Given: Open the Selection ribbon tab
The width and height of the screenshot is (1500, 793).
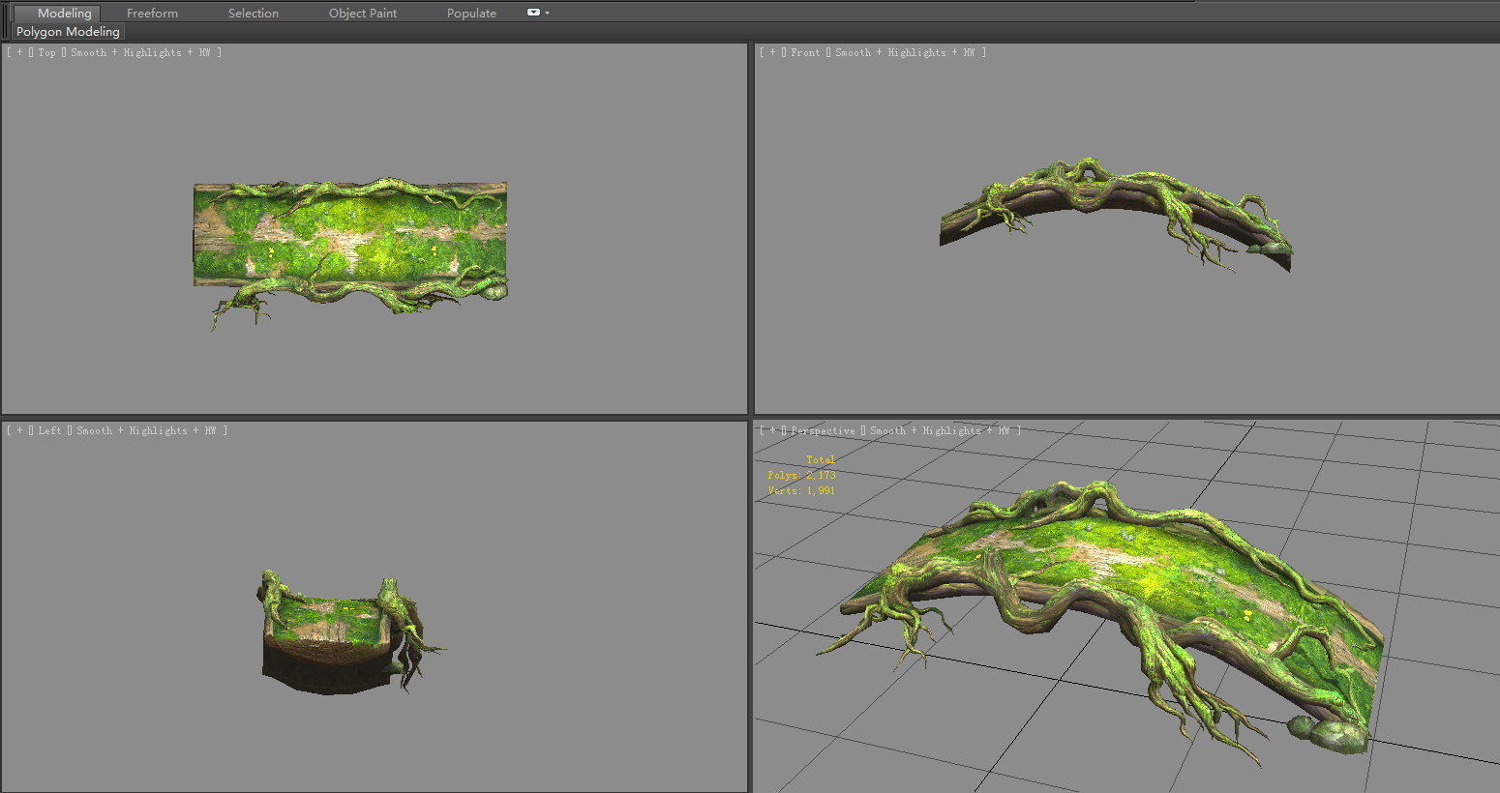Looking at the screenshot, I should click(x=254, y=13).
